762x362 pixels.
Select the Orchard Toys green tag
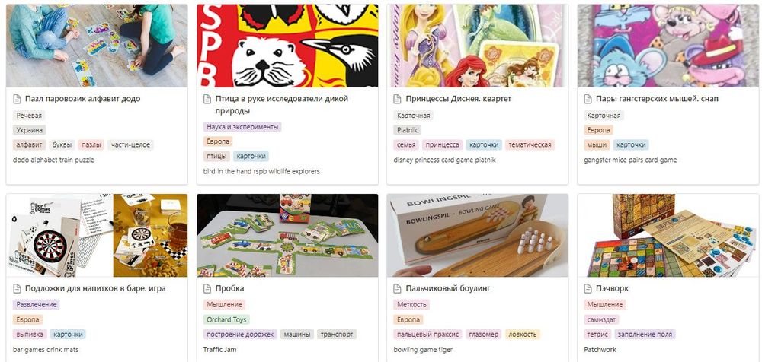click(226, 319)
